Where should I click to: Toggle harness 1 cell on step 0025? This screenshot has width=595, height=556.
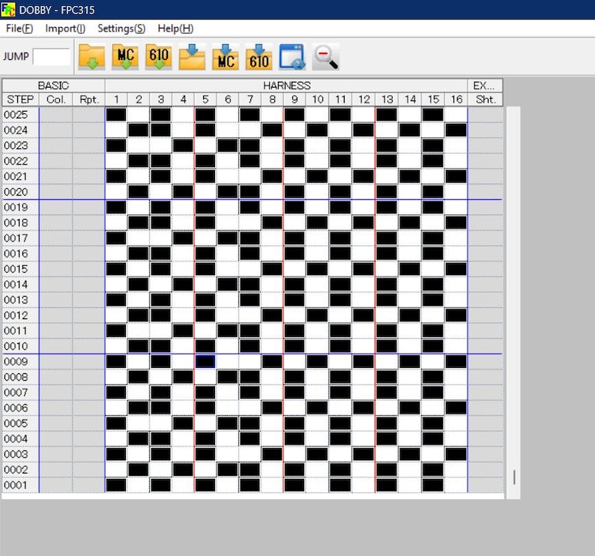coord(116,115)
